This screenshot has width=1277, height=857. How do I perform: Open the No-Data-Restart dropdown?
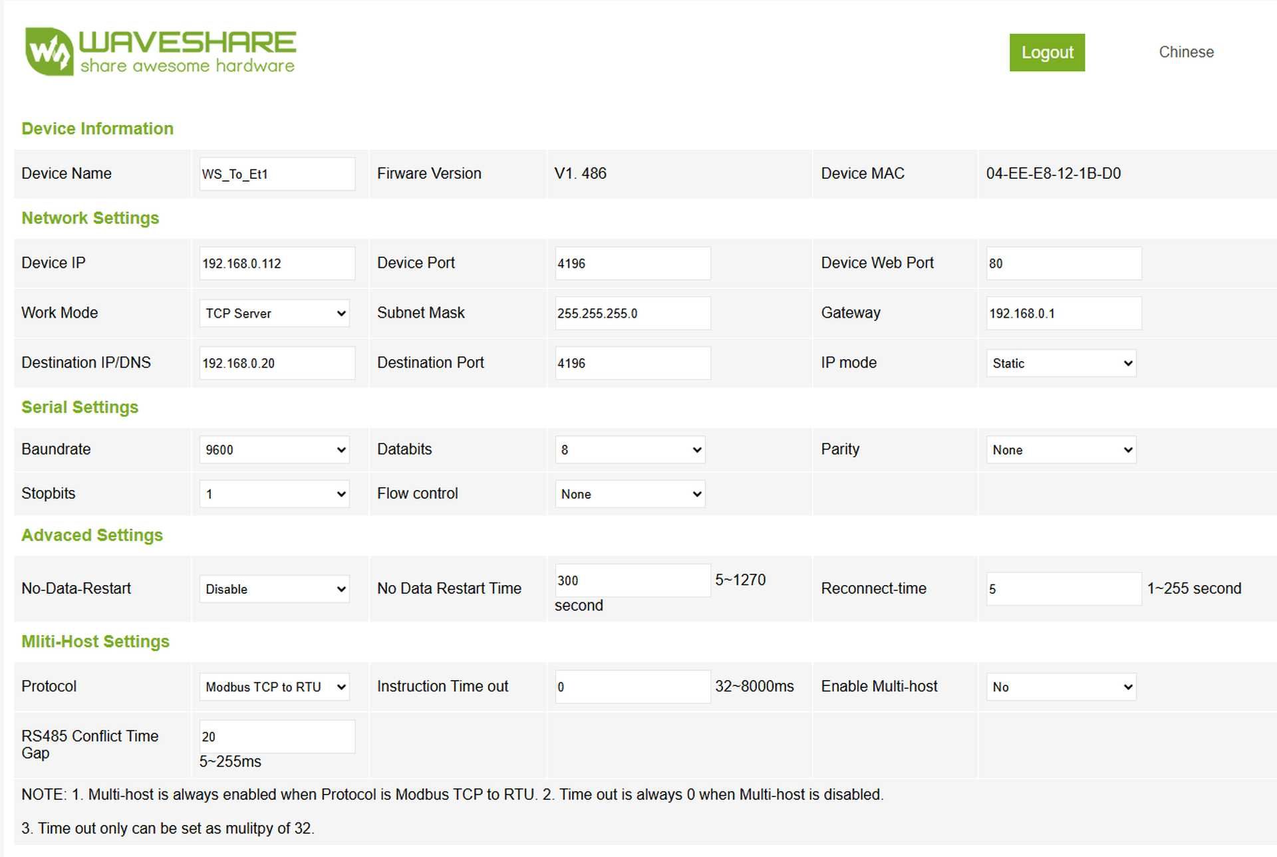coord(275,589)
